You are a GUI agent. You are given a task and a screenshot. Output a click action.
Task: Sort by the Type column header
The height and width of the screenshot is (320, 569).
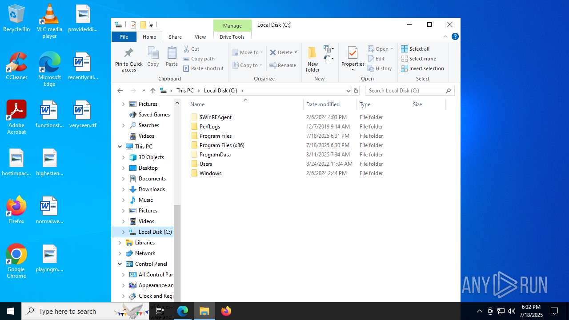click(x=383, y=104)
